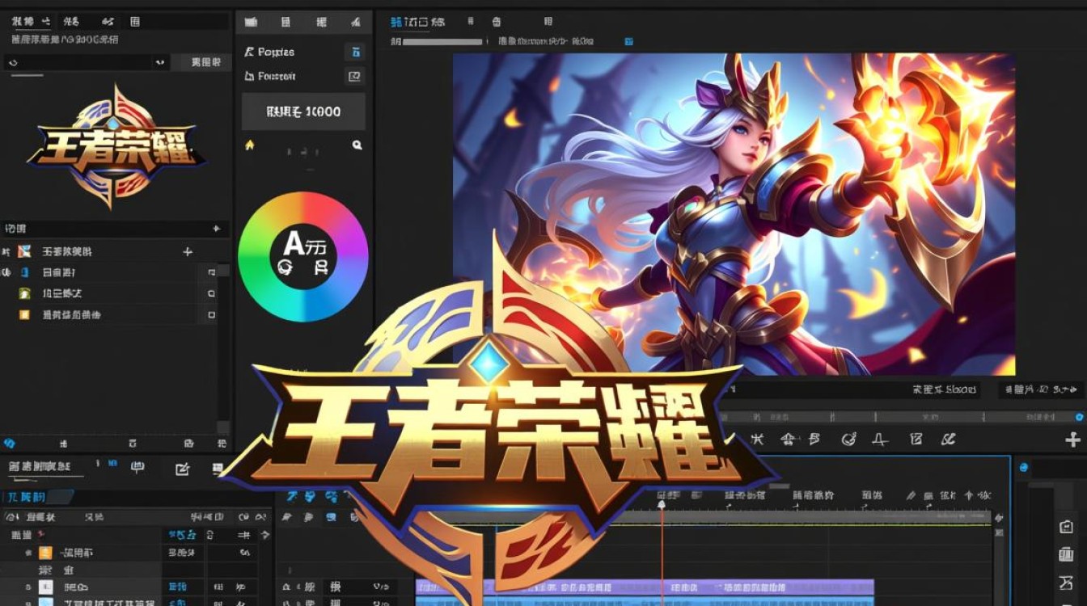Click the wide grey button ending in 1000
This screenshot has height=606, width=1087.
(x=303, y=112)
